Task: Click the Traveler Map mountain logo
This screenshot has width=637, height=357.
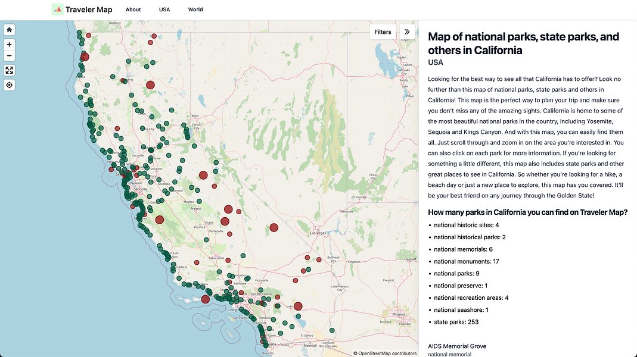Action: click(58, 10)
